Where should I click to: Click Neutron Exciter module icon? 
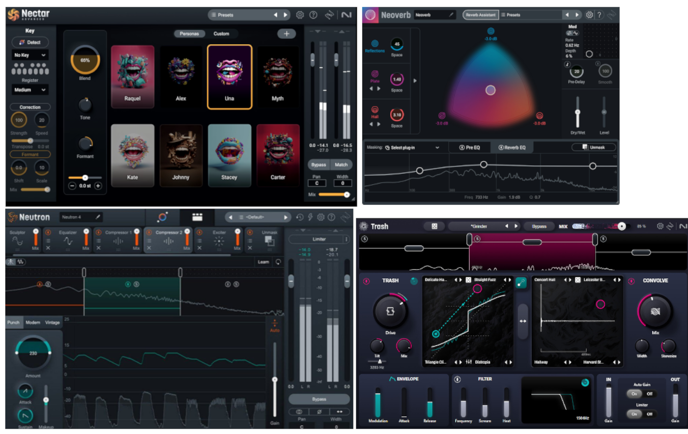click(219, 241)
